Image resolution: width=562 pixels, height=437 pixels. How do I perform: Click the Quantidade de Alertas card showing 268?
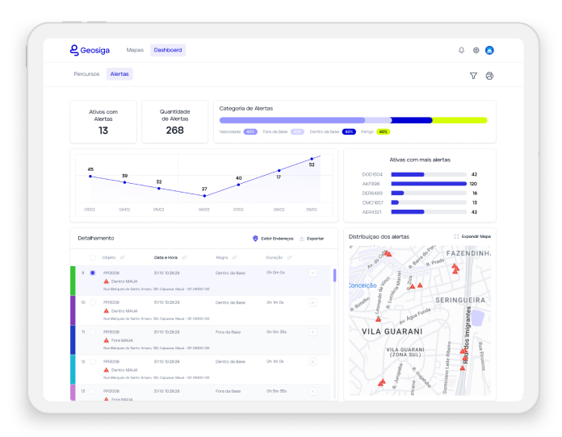point(175,122)
